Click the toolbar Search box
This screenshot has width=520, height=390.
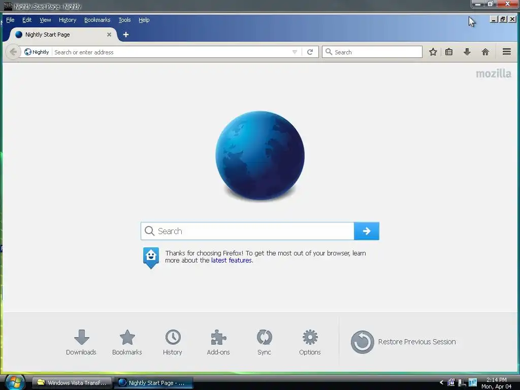tap(372, 52)
